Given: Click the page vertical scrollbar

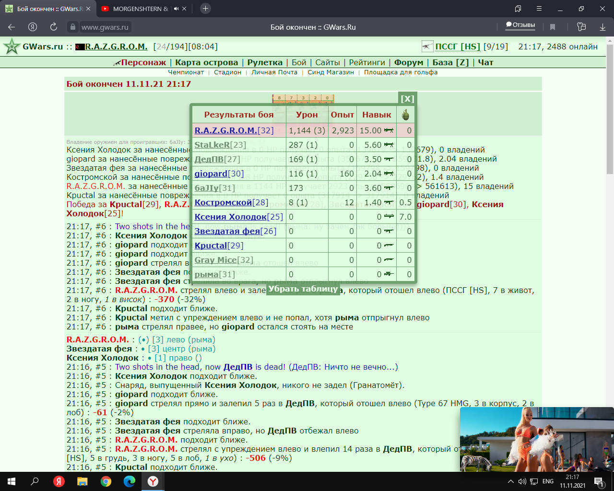Looking at the screenshot, I should (x=610, y=109).
